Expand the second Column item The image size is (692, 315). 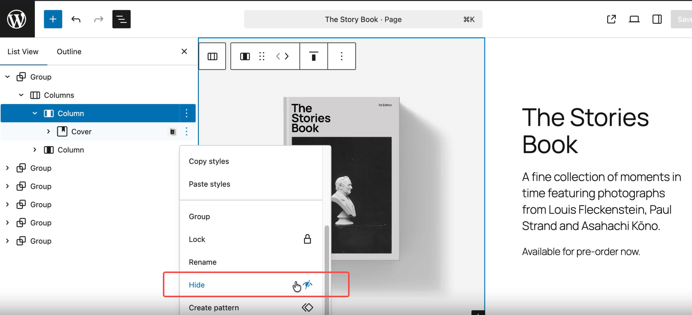35,150
